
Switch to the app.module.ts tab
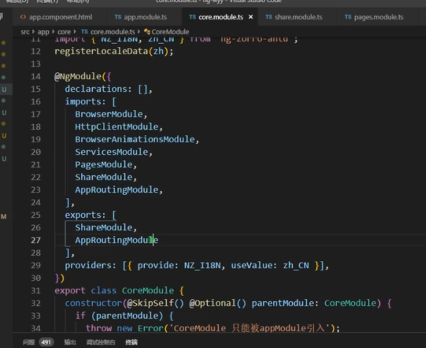click(141, 17)
